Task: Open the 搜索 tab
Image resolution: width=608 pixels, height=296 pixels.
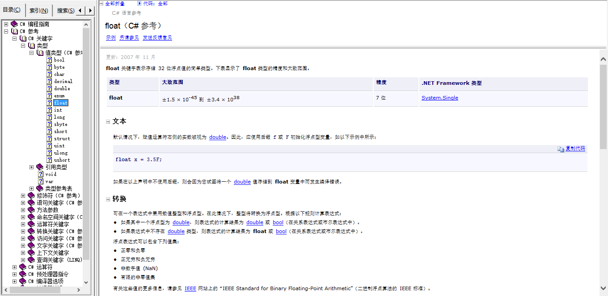Action: (65, 9)
